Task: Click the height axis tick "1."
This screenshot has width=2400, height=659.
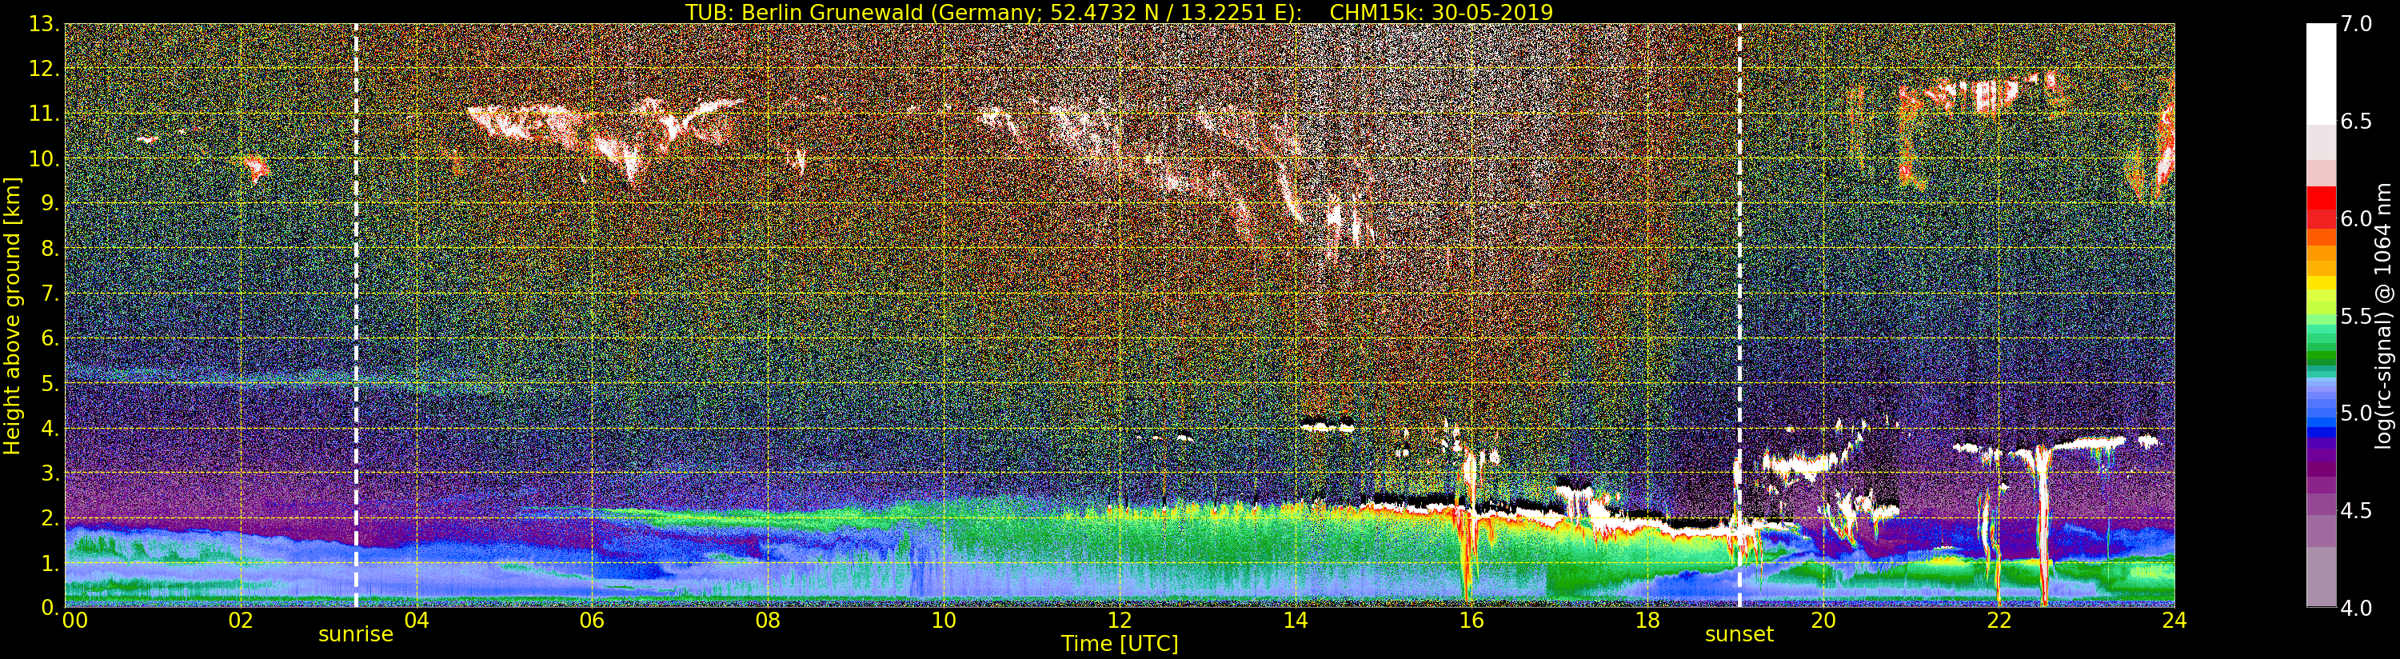Action: pos(50,563)
